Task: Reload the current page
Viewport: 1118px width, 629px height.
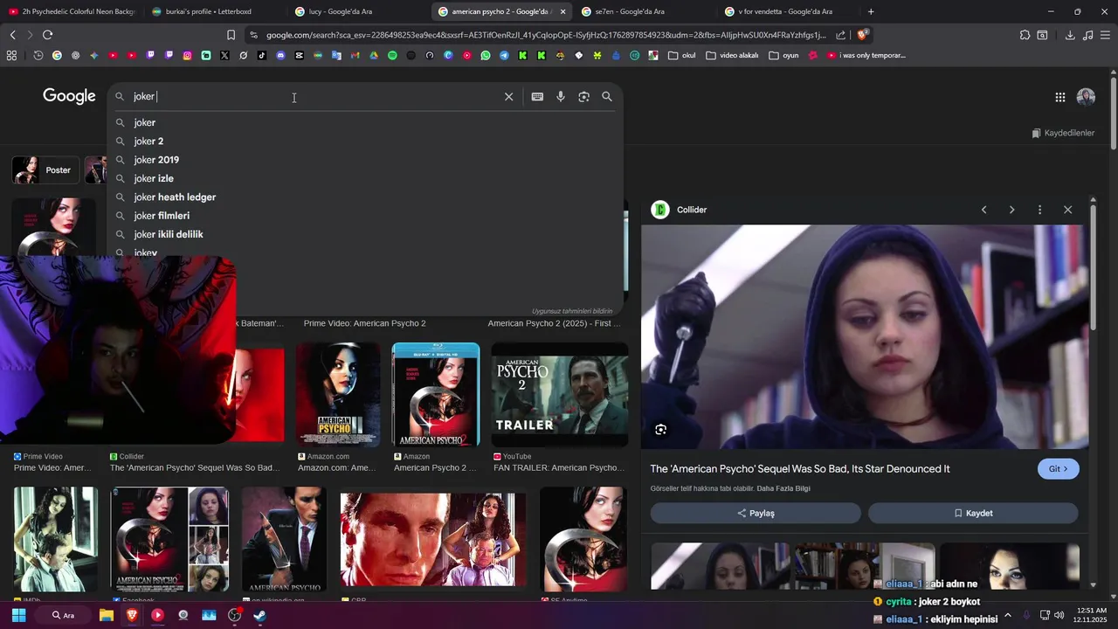Action: (47, 35)
